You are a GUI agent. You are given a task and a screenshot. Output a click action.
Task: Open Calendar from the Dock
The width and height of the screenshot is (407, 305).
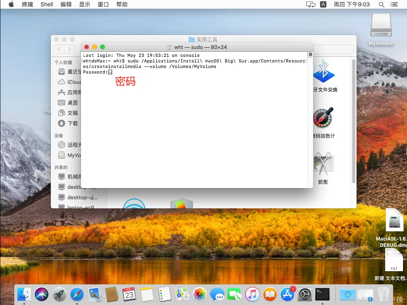coord(129,294)
